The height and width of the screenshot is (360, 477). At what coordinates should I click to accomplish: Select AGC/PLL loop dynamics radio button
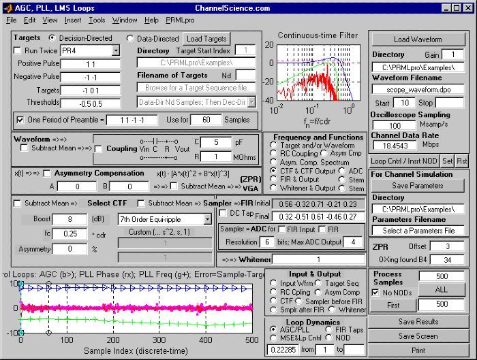[x=273, y=329]
